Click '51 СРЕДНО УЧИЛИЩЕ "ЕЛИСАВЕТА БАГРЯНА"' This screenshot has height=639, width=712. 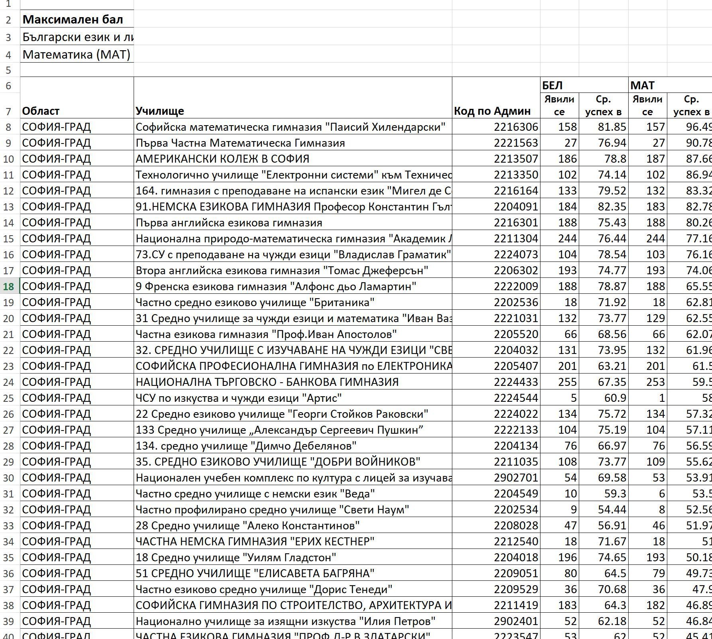293,573
